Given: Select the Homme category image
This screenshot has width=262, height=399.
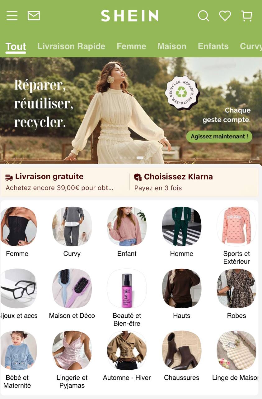Looking at the screenshot, I should (x=182, y=226).
